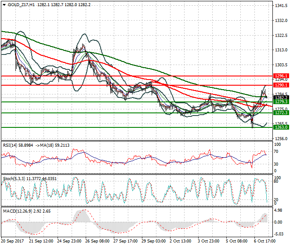
Task: Click the red 1290.1 resistance label
Action: pyautogui.click(x=281, y=85)
